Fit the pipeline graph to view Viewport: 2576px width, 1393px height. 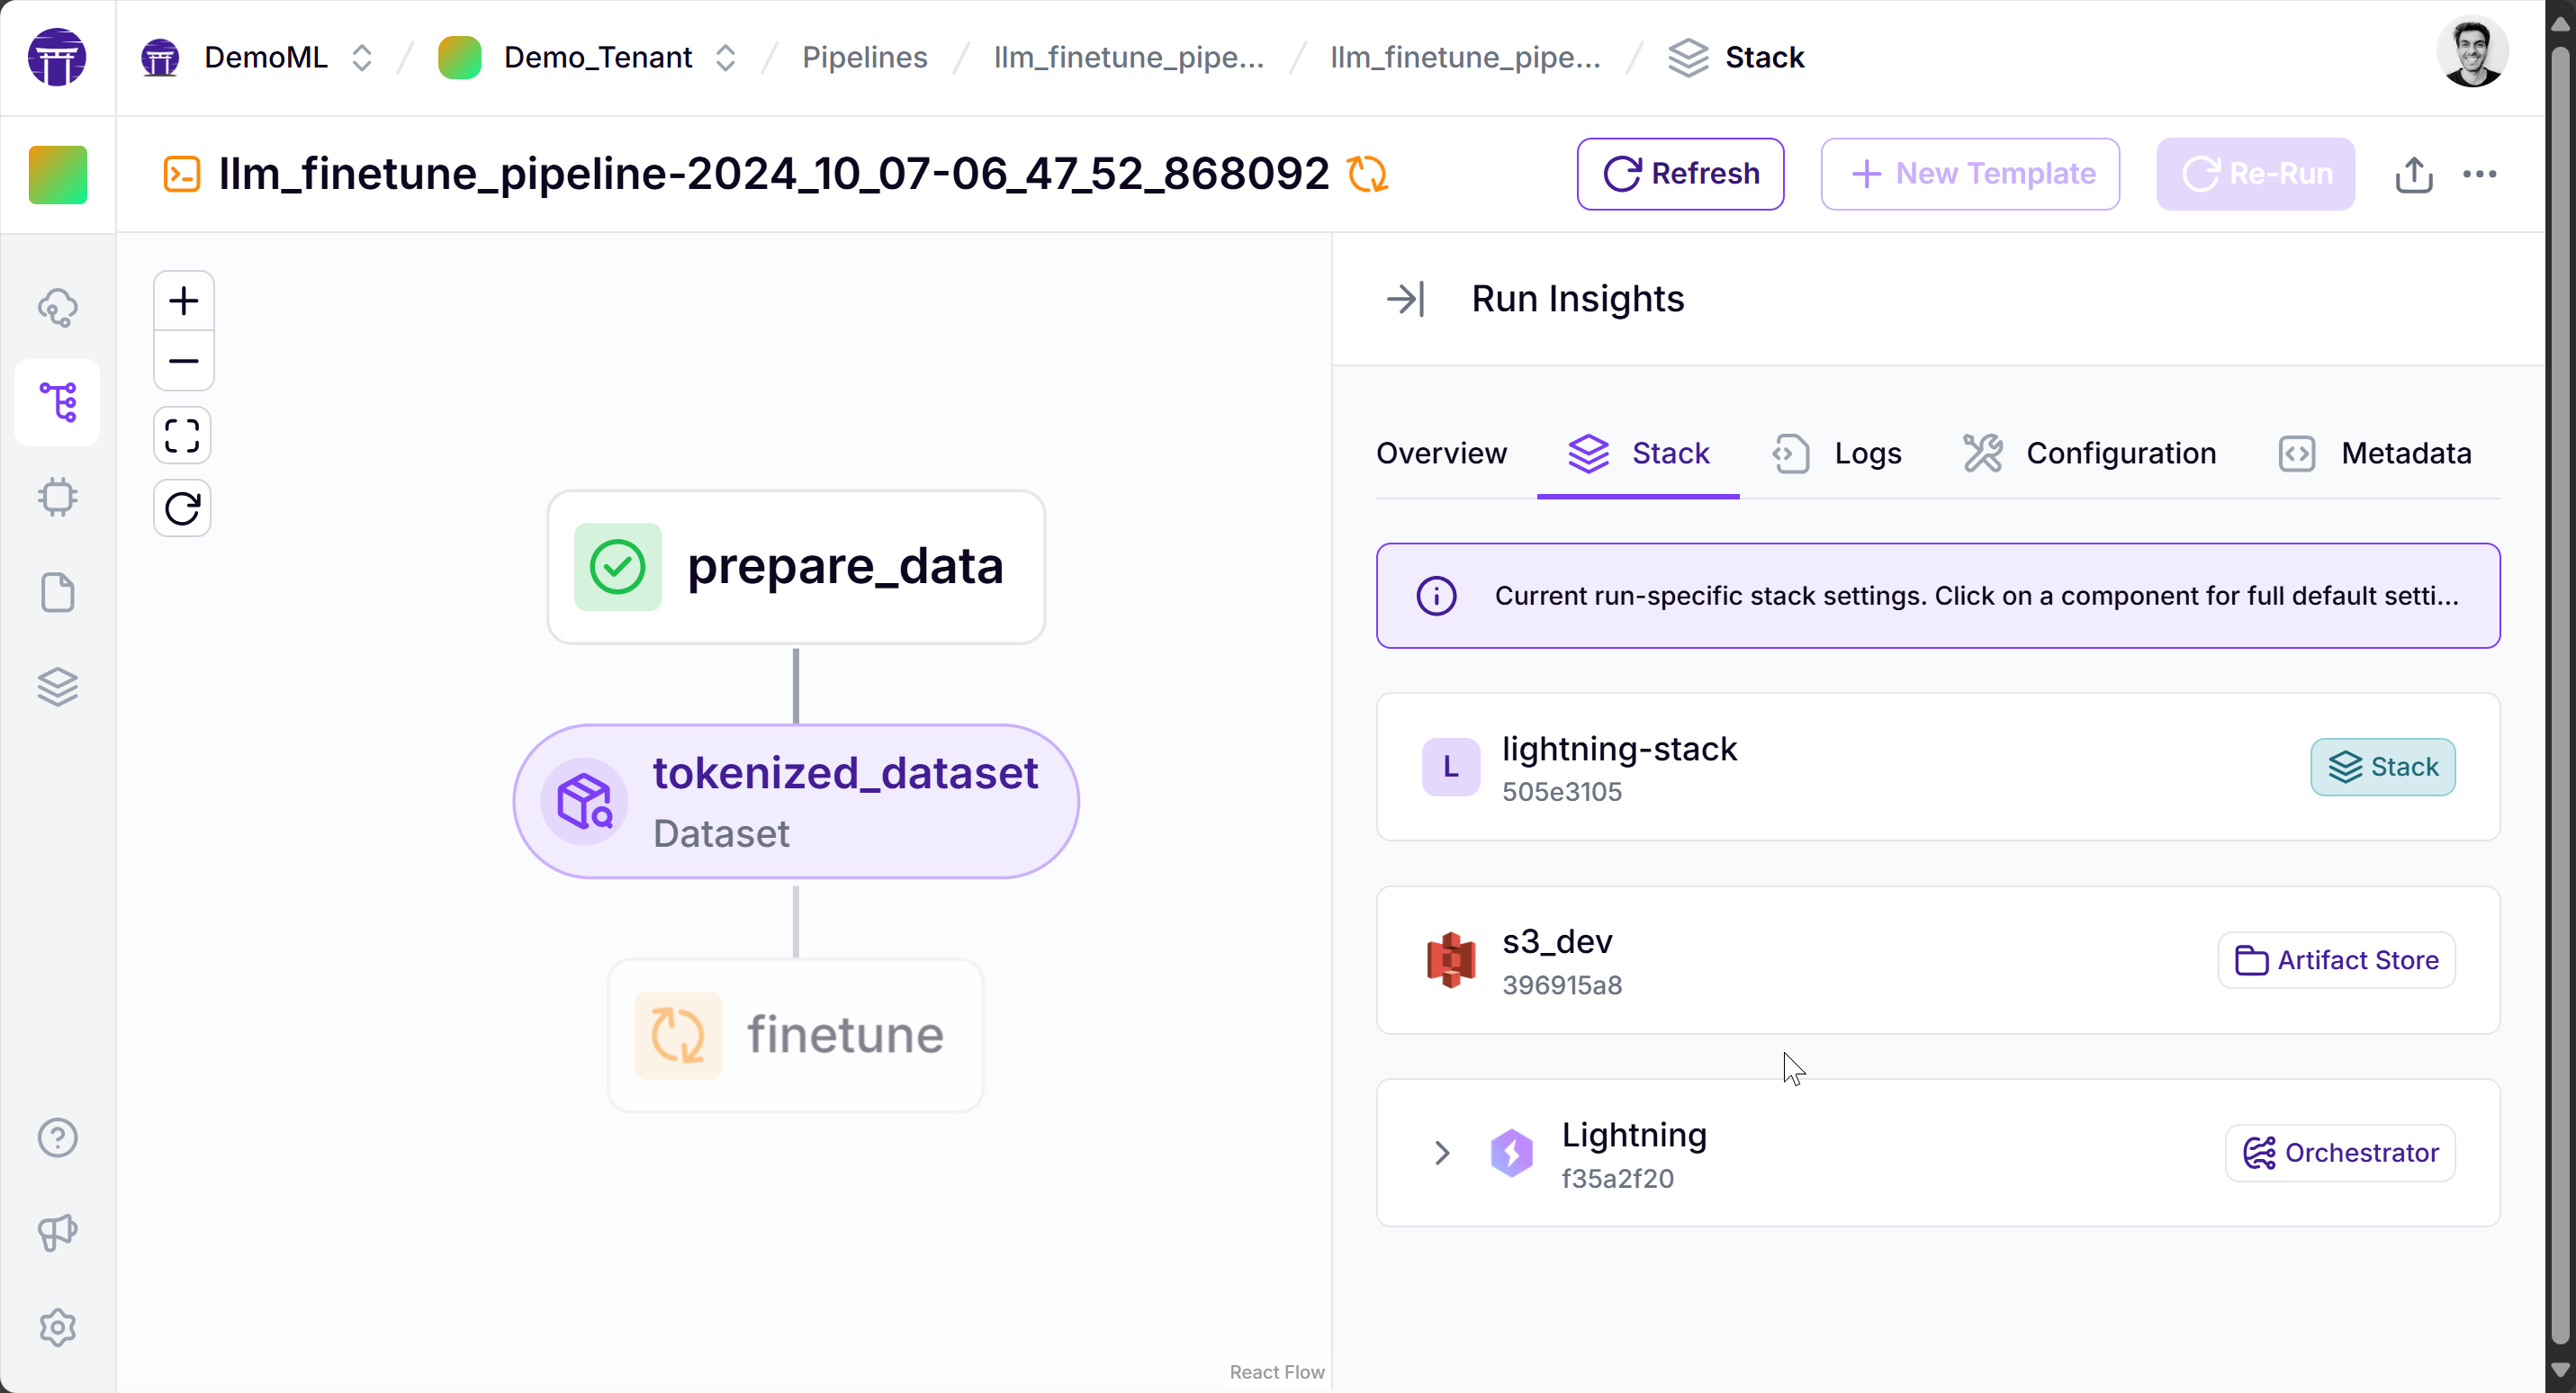coord(182,435)
